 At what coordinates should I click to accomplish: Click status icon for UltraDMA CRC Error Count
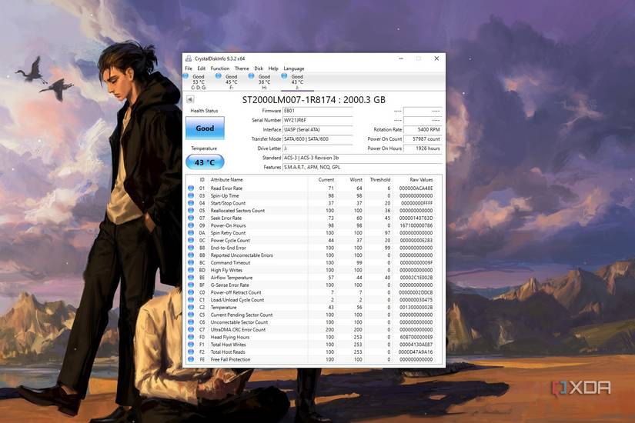pos(191,329)
